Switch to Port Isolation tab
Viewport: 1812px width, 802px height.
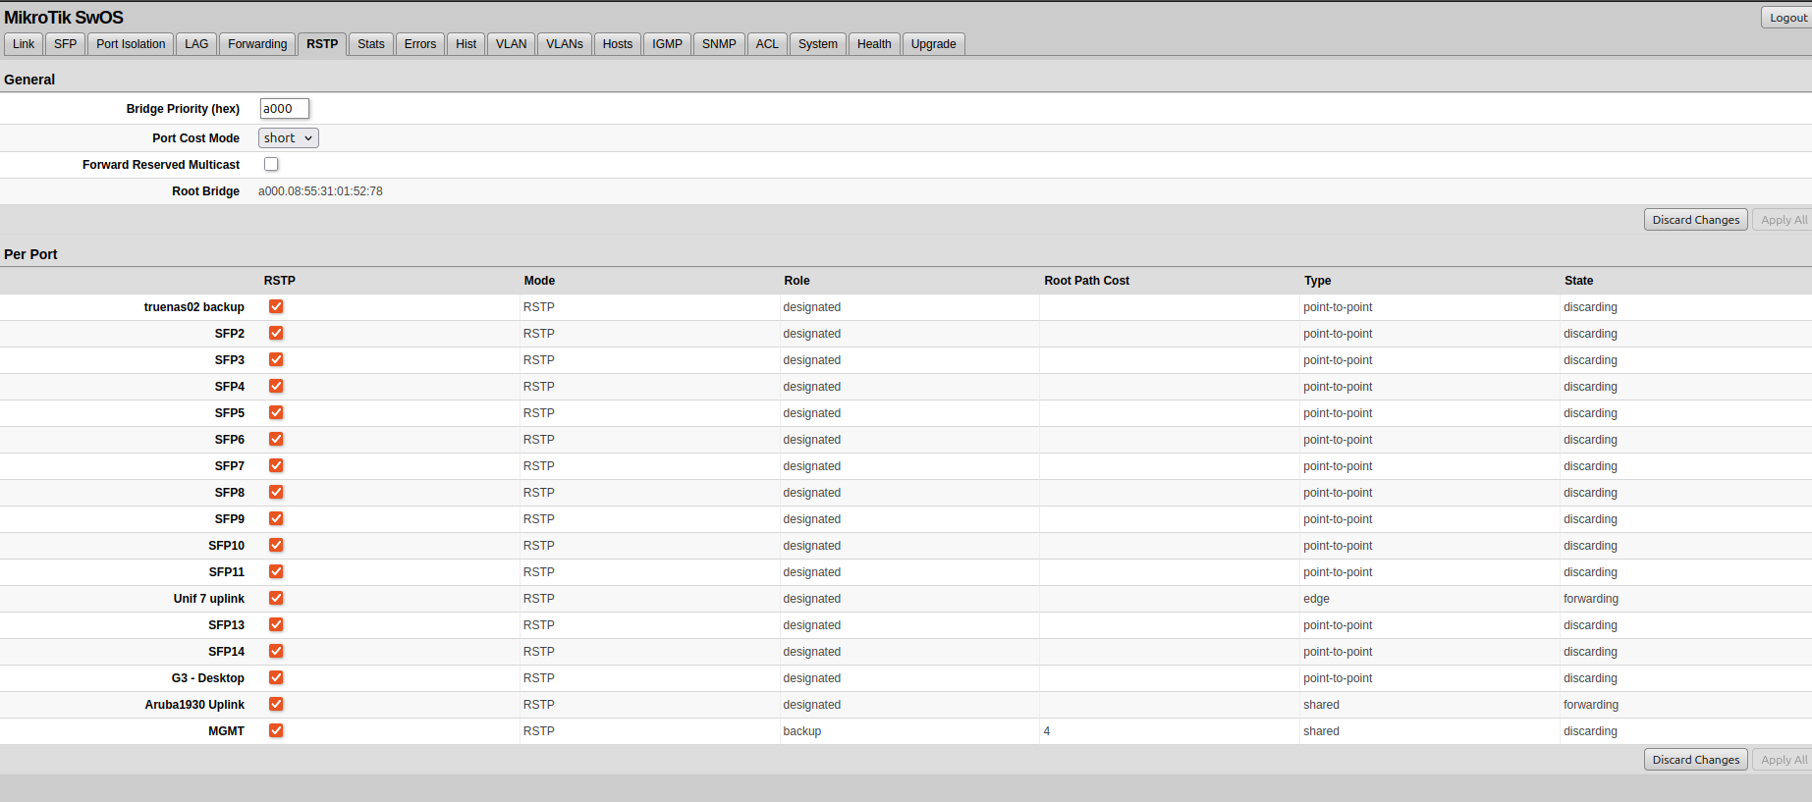point(131,44)
